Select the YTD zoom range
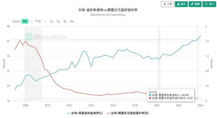 [38, 21]
